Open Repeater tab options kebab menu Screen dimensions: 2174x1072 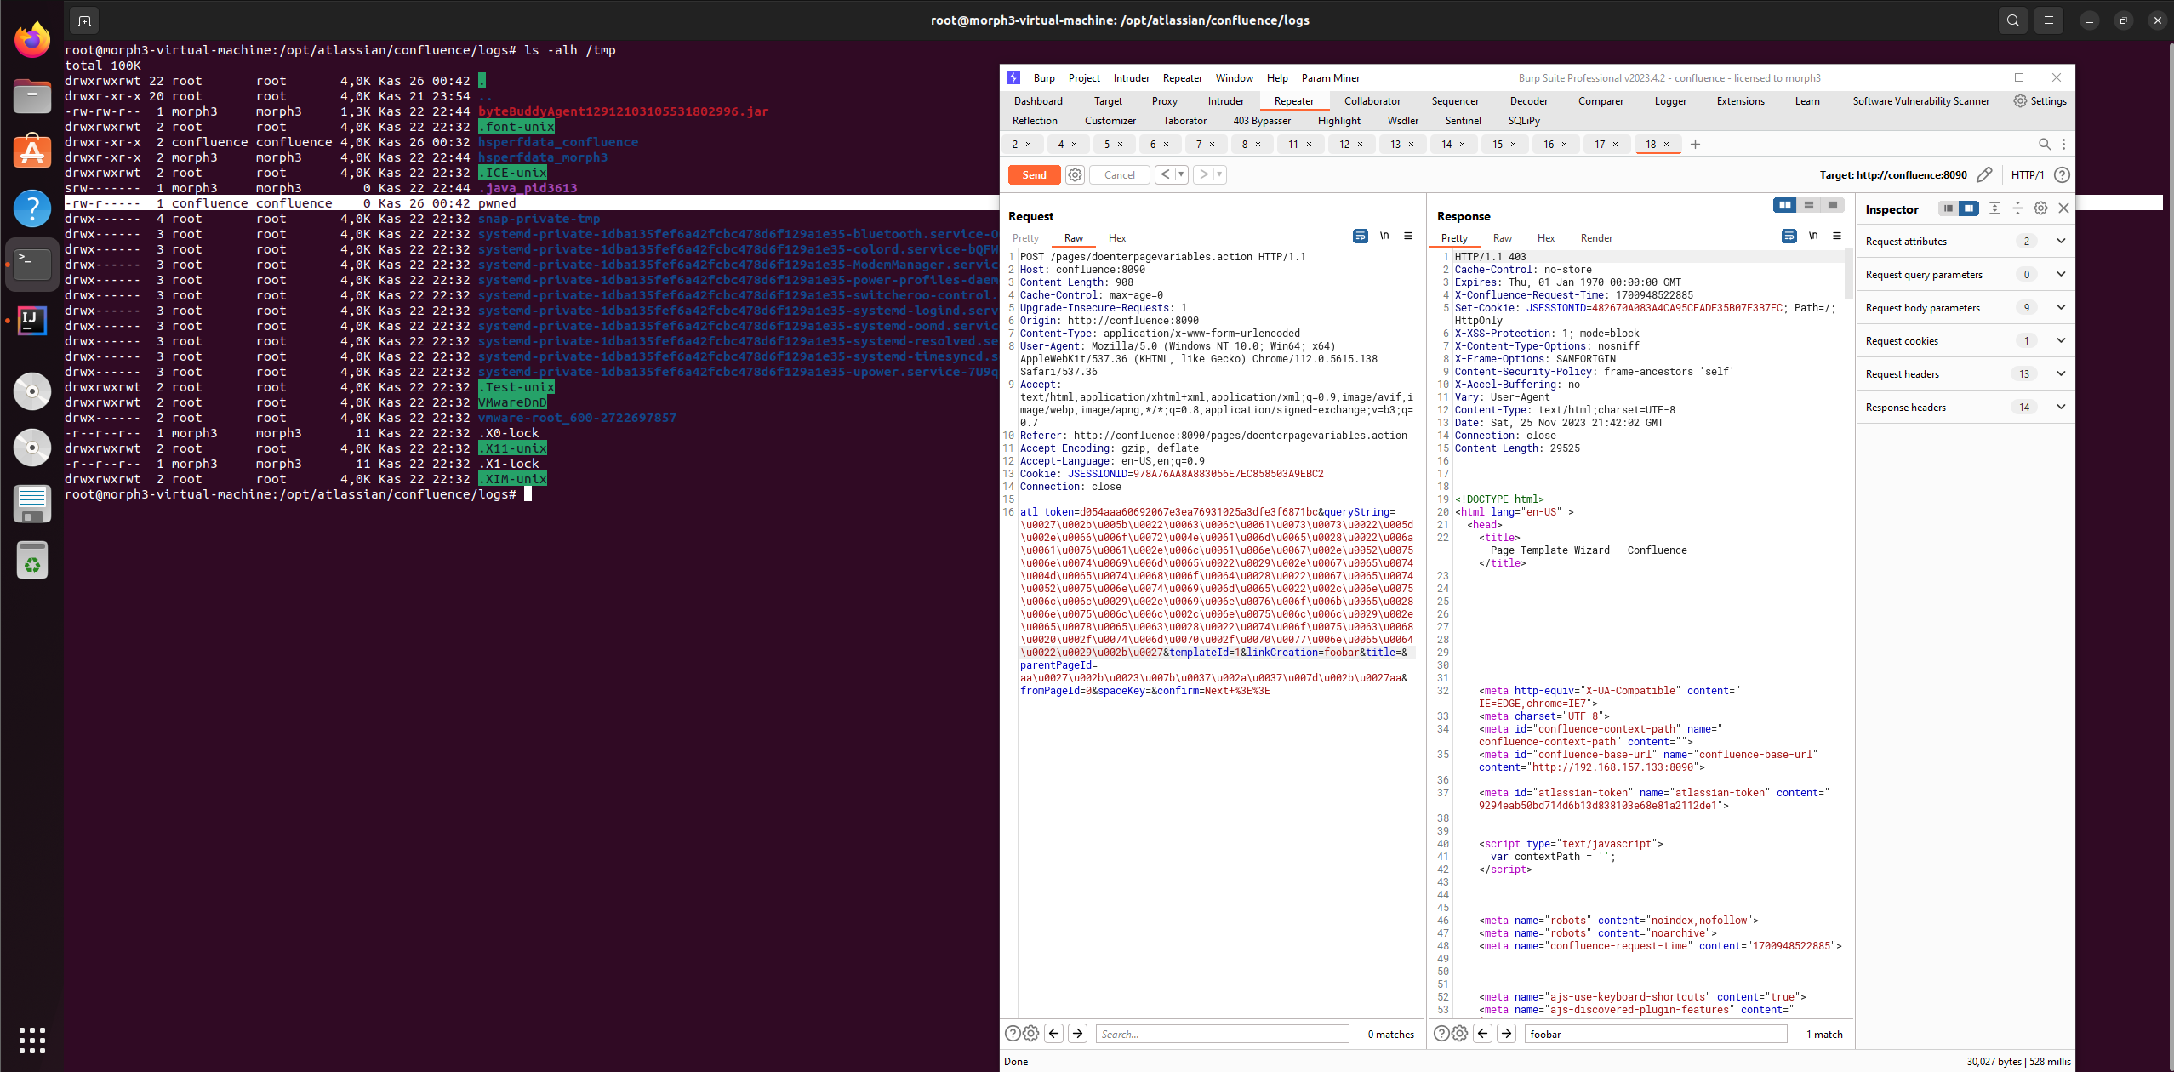click(x=2063, y=144)
